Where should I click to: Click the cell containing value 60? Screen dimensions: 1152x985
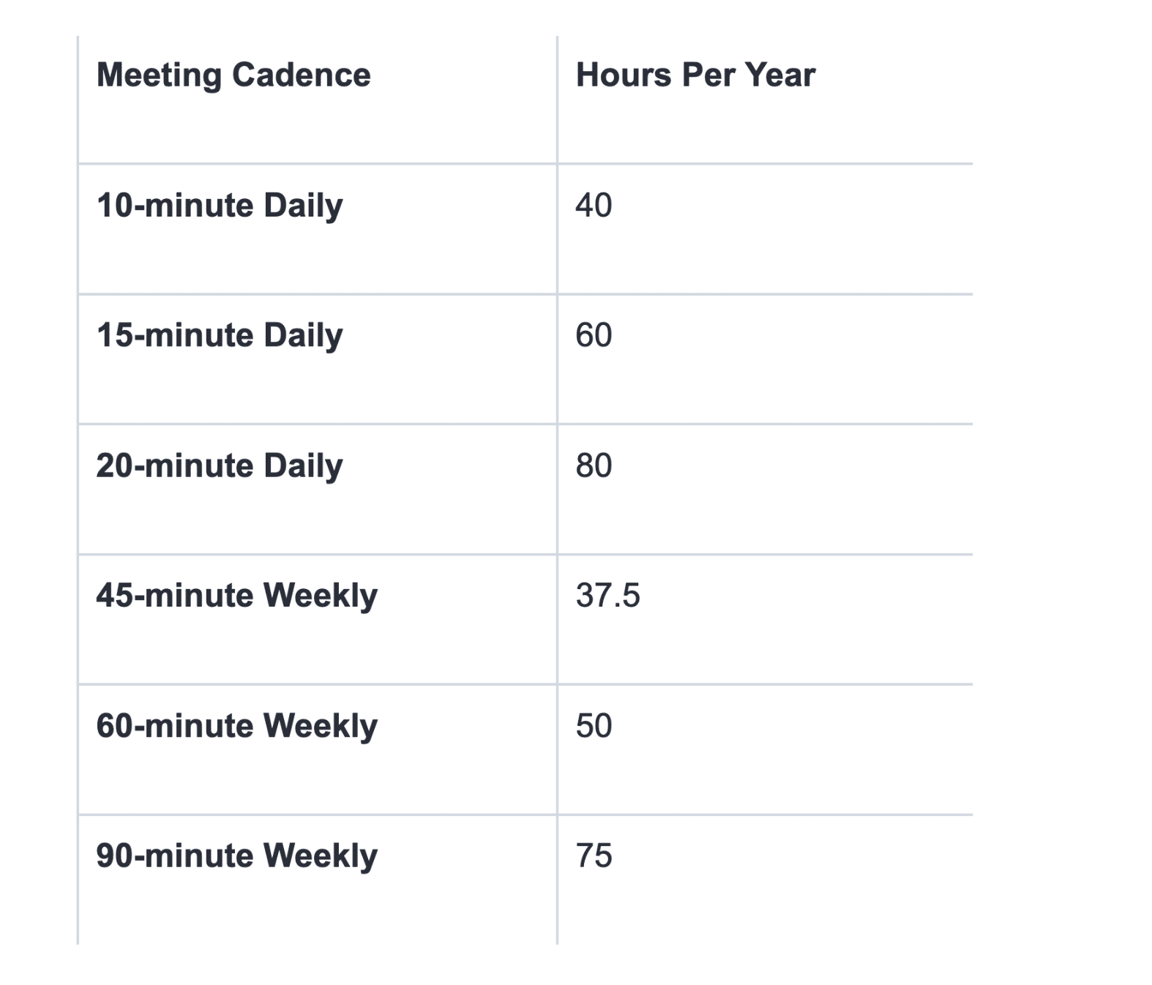coord(765,359)
